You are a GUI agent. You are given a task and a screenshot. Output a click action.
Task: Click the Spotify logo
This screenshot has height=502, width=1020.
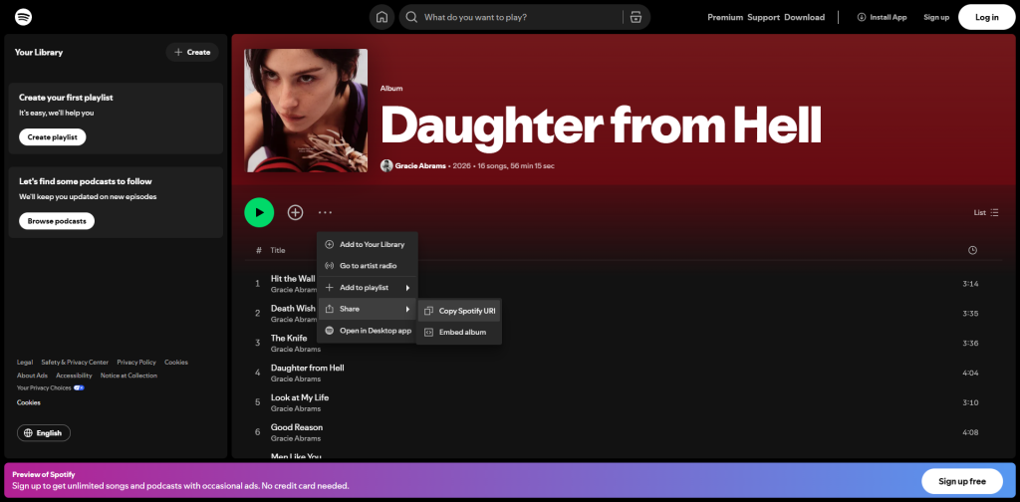pyautogui.click(x=24, y=17)
